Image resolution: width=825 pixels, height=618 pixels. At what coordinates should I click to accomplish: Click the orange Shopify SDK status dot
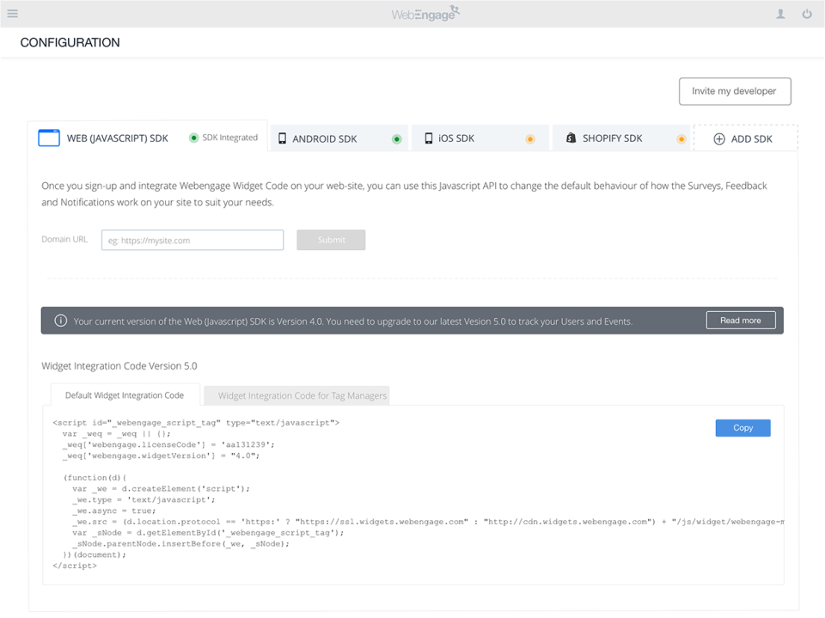pyautogui.click(x=681, y=139)
